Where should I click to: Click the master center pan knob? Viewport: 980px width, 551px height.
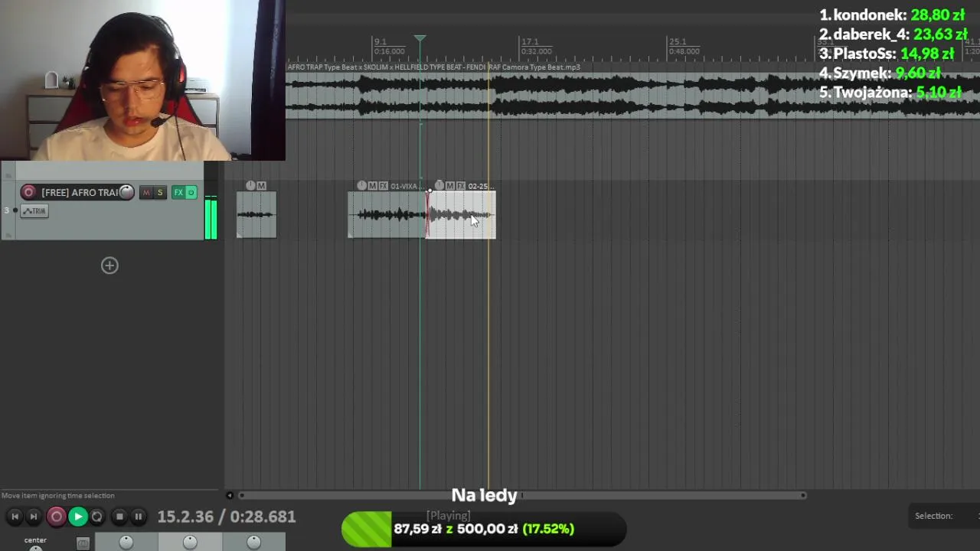(35, 547)
